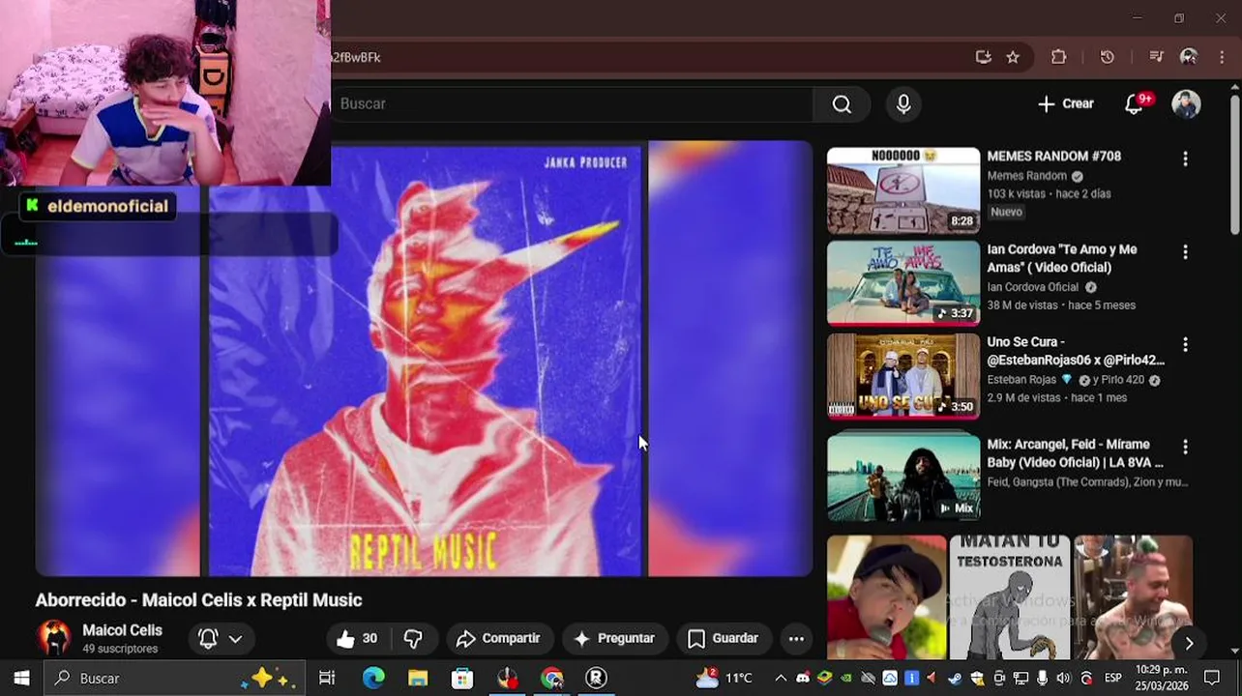Click Uno Se Cura video title
The height and width of the screenshot is (696, 1242).
click(1075, 351)
